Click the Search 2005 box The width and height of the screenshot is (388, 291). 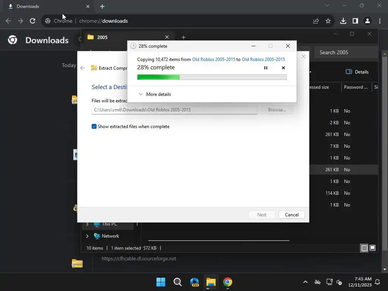(x=346, y=52)
